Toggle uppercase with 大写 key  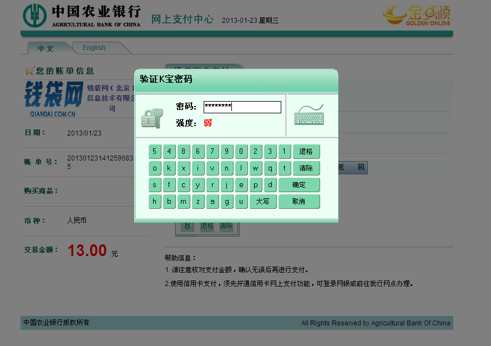(x=263, y=201)
